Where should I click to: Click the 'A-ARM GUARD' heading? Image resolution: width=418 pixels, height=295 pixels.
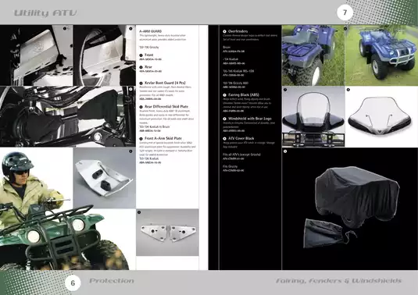click(150, 31)
